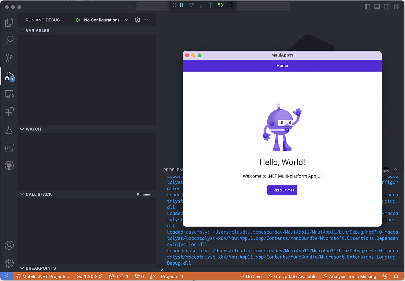The width and height of the screenshot is (405, 281).
Task: Open the Search view in activity bar
Action: [9, 40]
